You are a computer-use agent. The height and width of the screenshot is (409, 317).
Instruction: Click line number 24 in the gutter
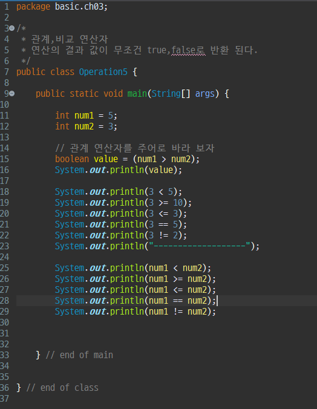(x=4, y=257)
